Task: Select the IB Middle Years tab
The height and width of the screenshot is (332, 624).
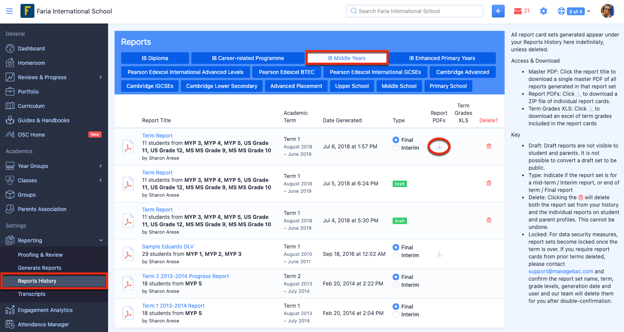Action: point(346,58)
